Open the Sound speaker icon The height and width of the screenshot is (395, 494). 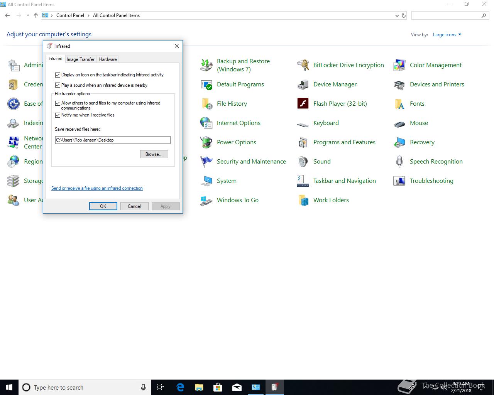tap(303, 162)
